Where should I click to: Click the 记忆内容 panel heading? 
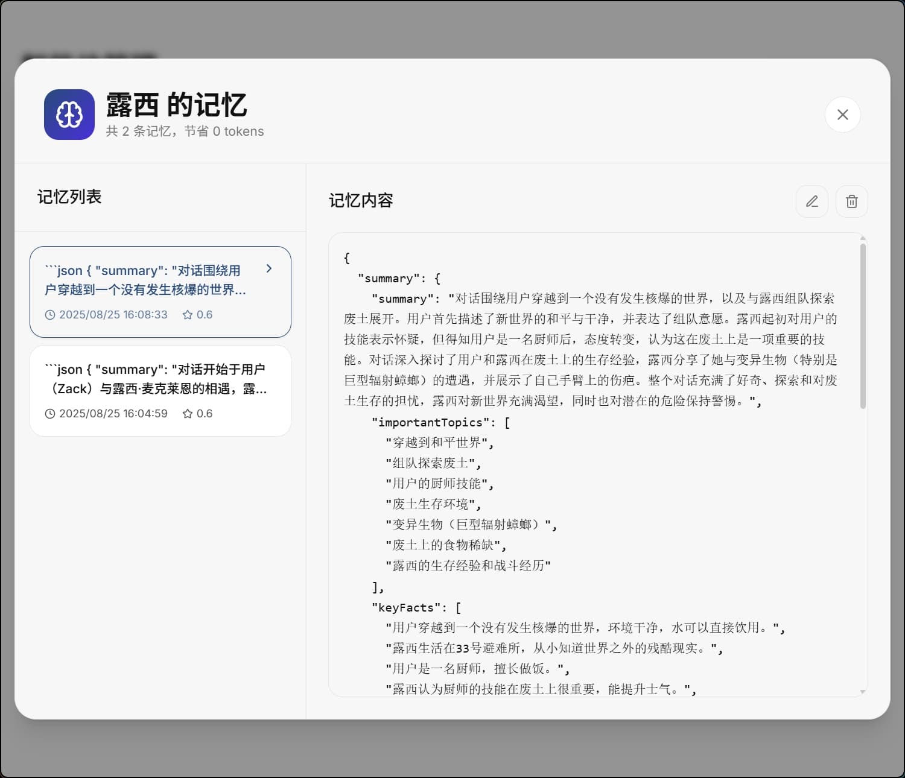[x=361, y=201]
